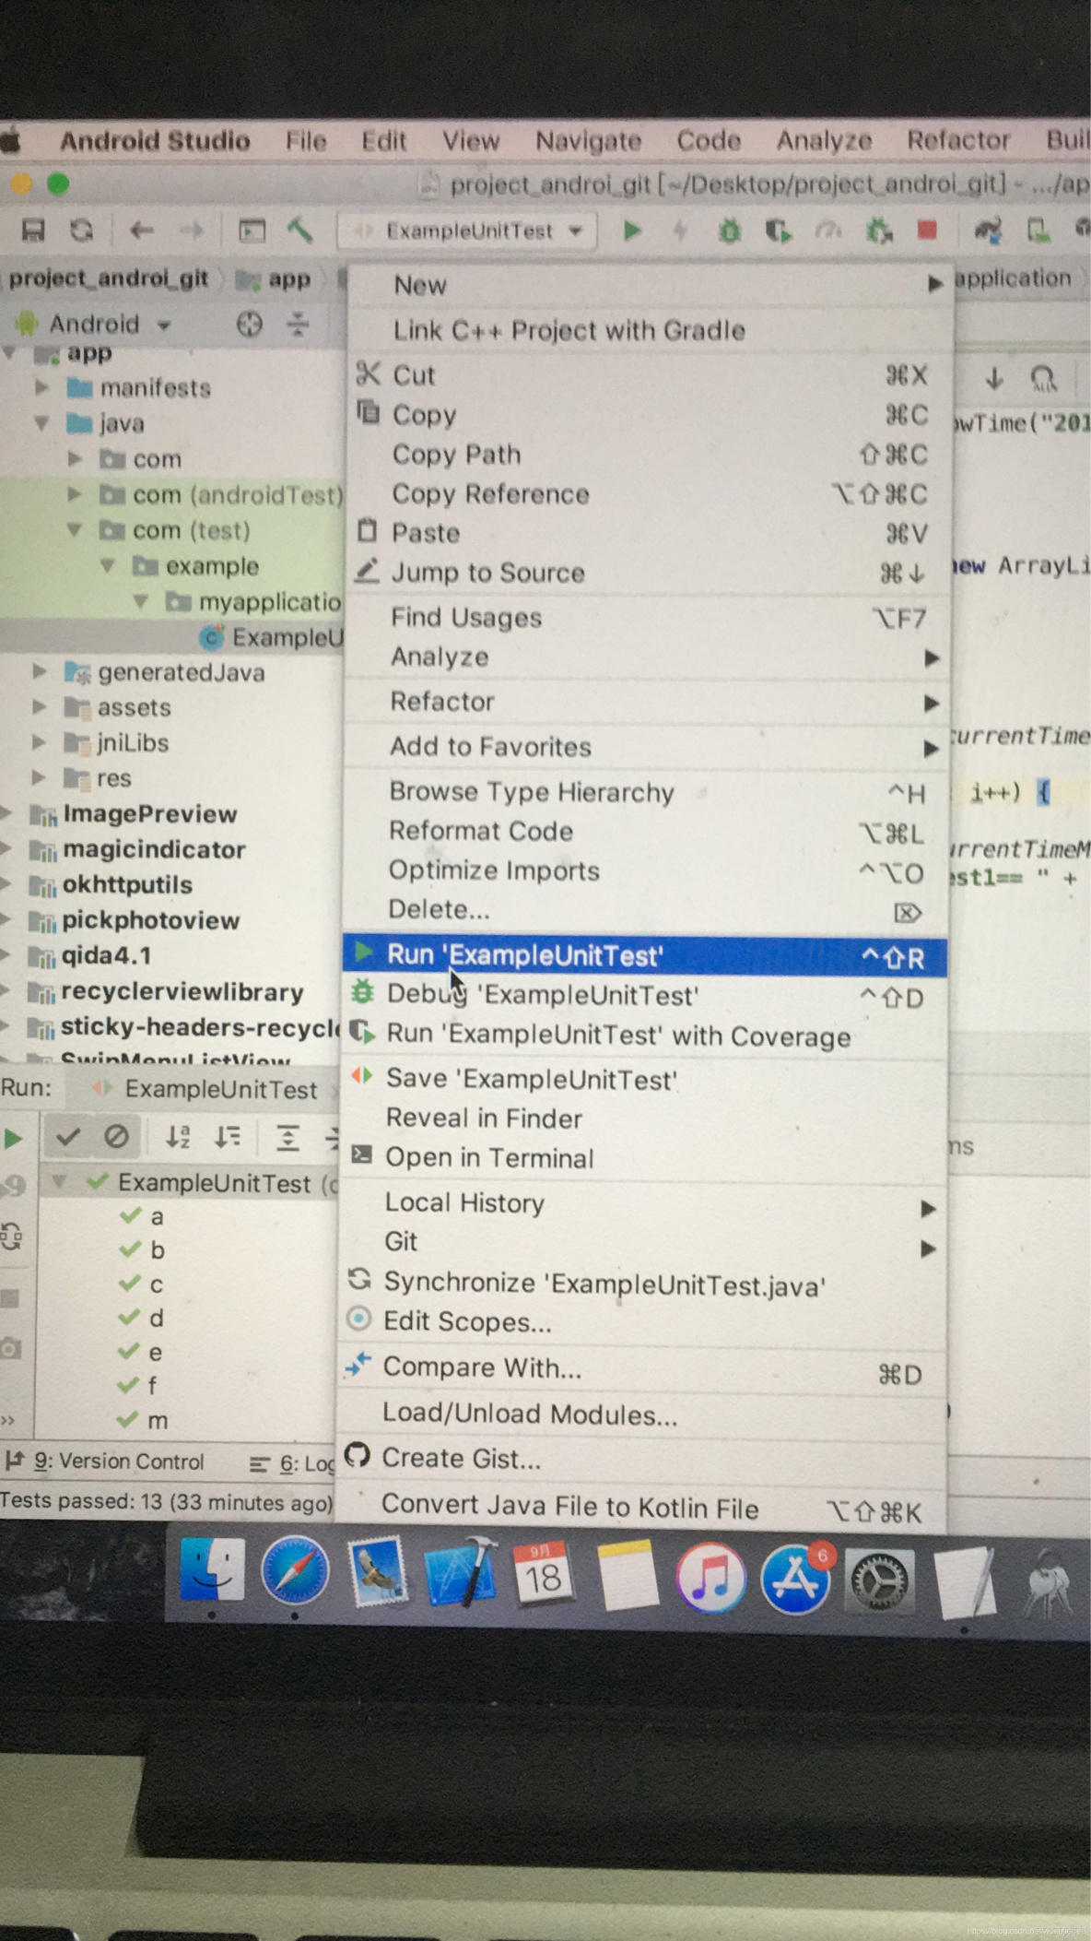
Task: Choose Copy Path in context menu
Action: coord(649,455)
